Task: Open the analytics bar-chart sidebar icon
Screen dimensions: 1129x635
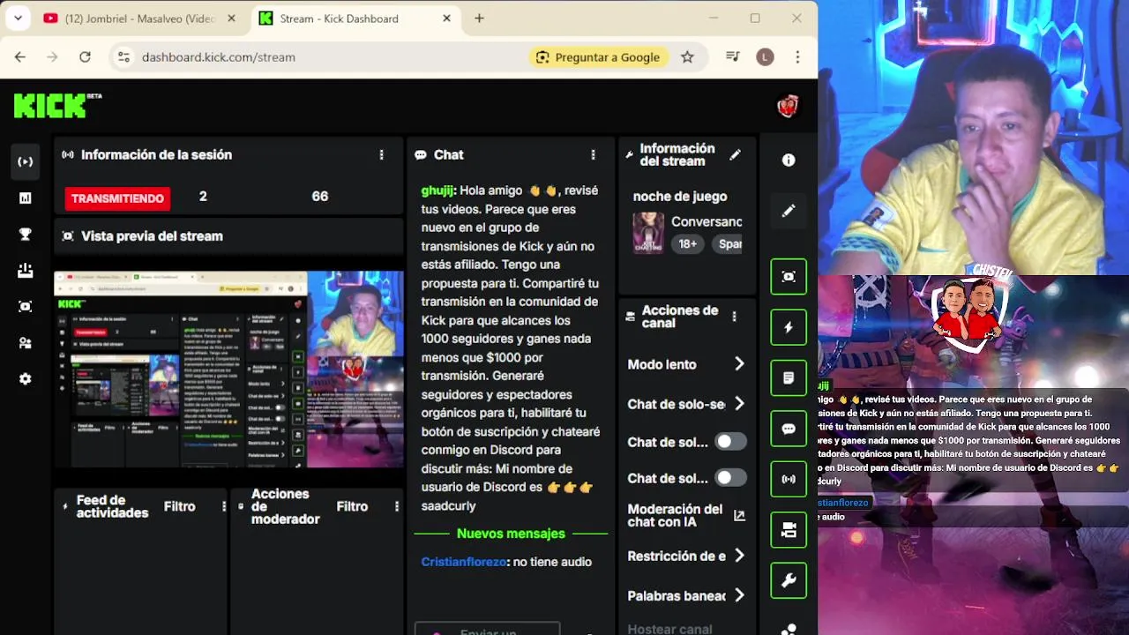Action: [x=26, y=198]
